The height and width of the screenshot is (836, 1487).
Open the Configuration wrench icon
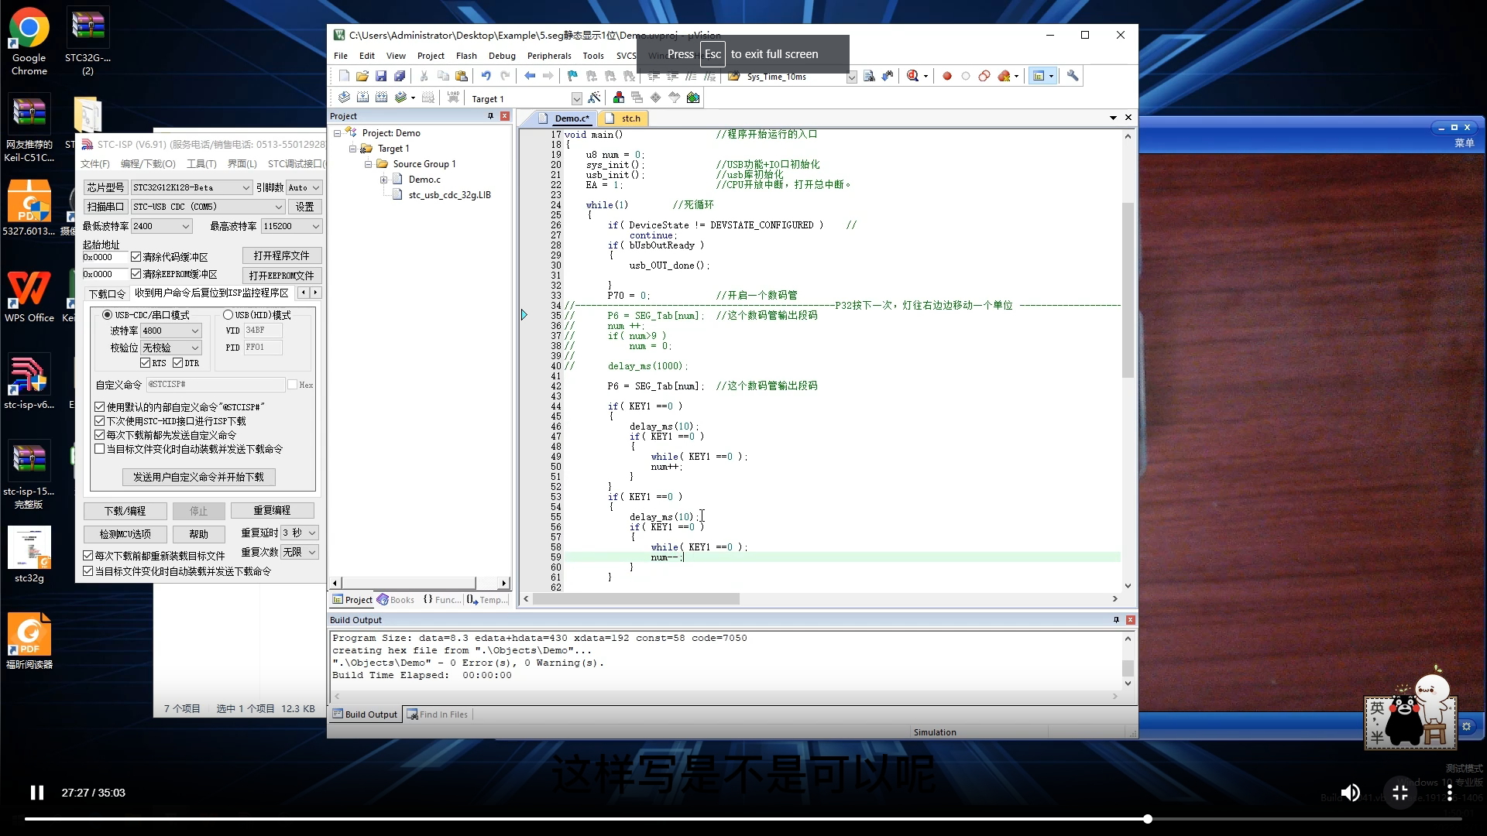click(x=1073, y=76)
